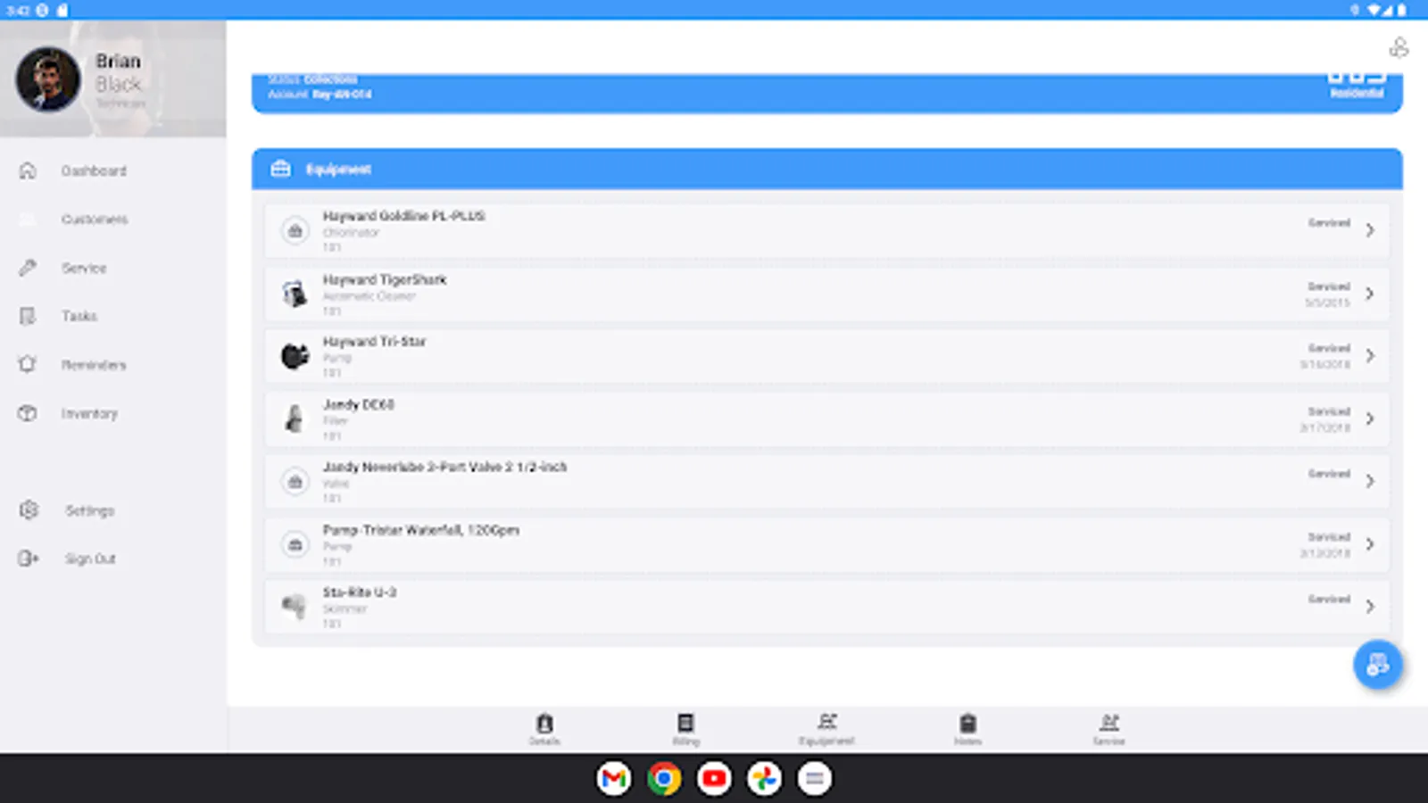Open Brian Black's profile photo
This screenshot has width=1428, height=803.
click(x=48, y=79)
